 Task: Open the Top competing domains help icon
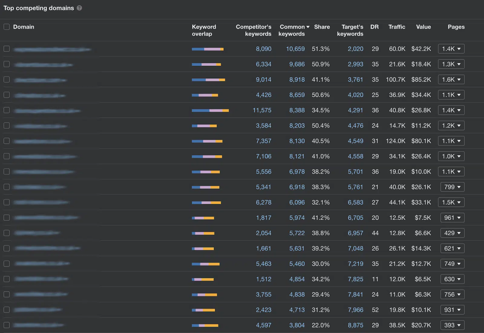79,8
